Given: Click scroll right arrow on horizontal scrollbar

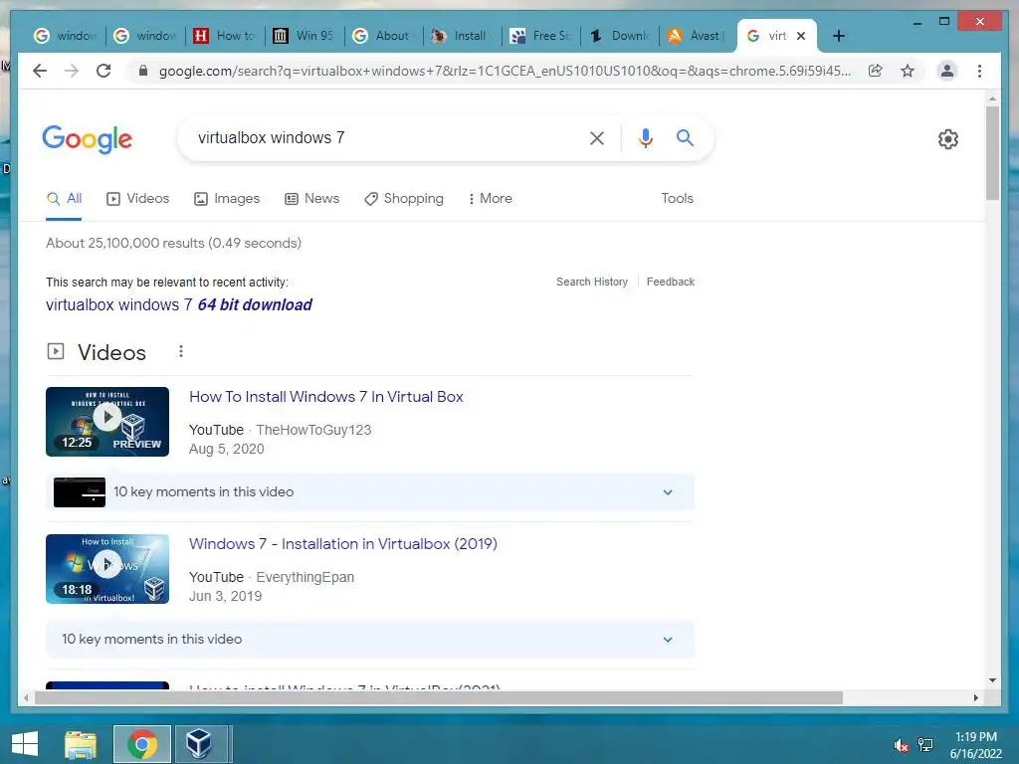Looking at the screenshot, I should pyautogui.click(x=975, y=697).
